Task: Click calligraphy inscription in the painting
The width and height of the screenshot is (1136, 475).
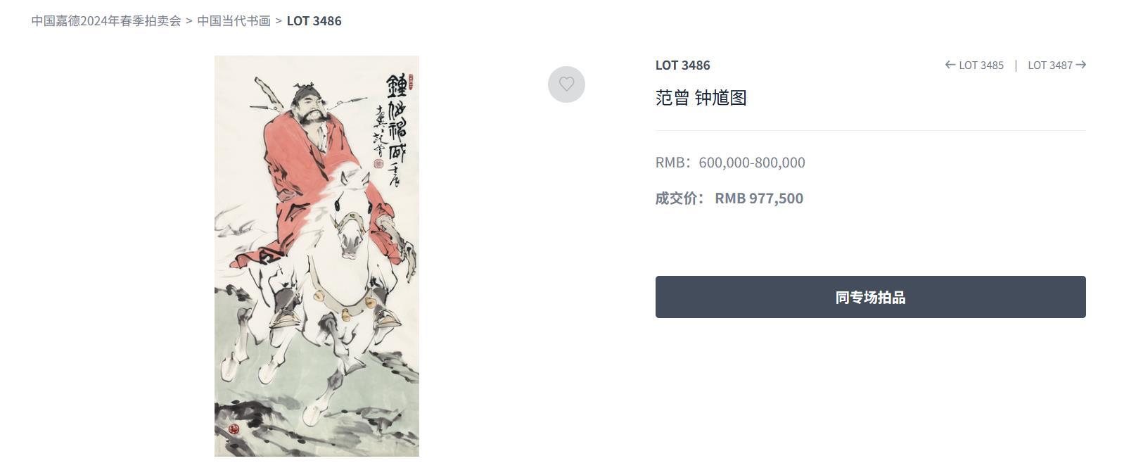Action: 393,130
